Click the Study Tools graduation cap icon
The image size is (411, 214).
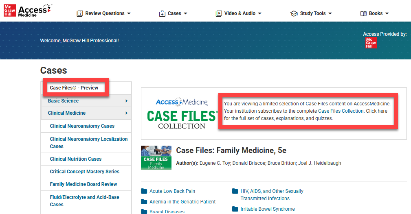pos(294,13)
